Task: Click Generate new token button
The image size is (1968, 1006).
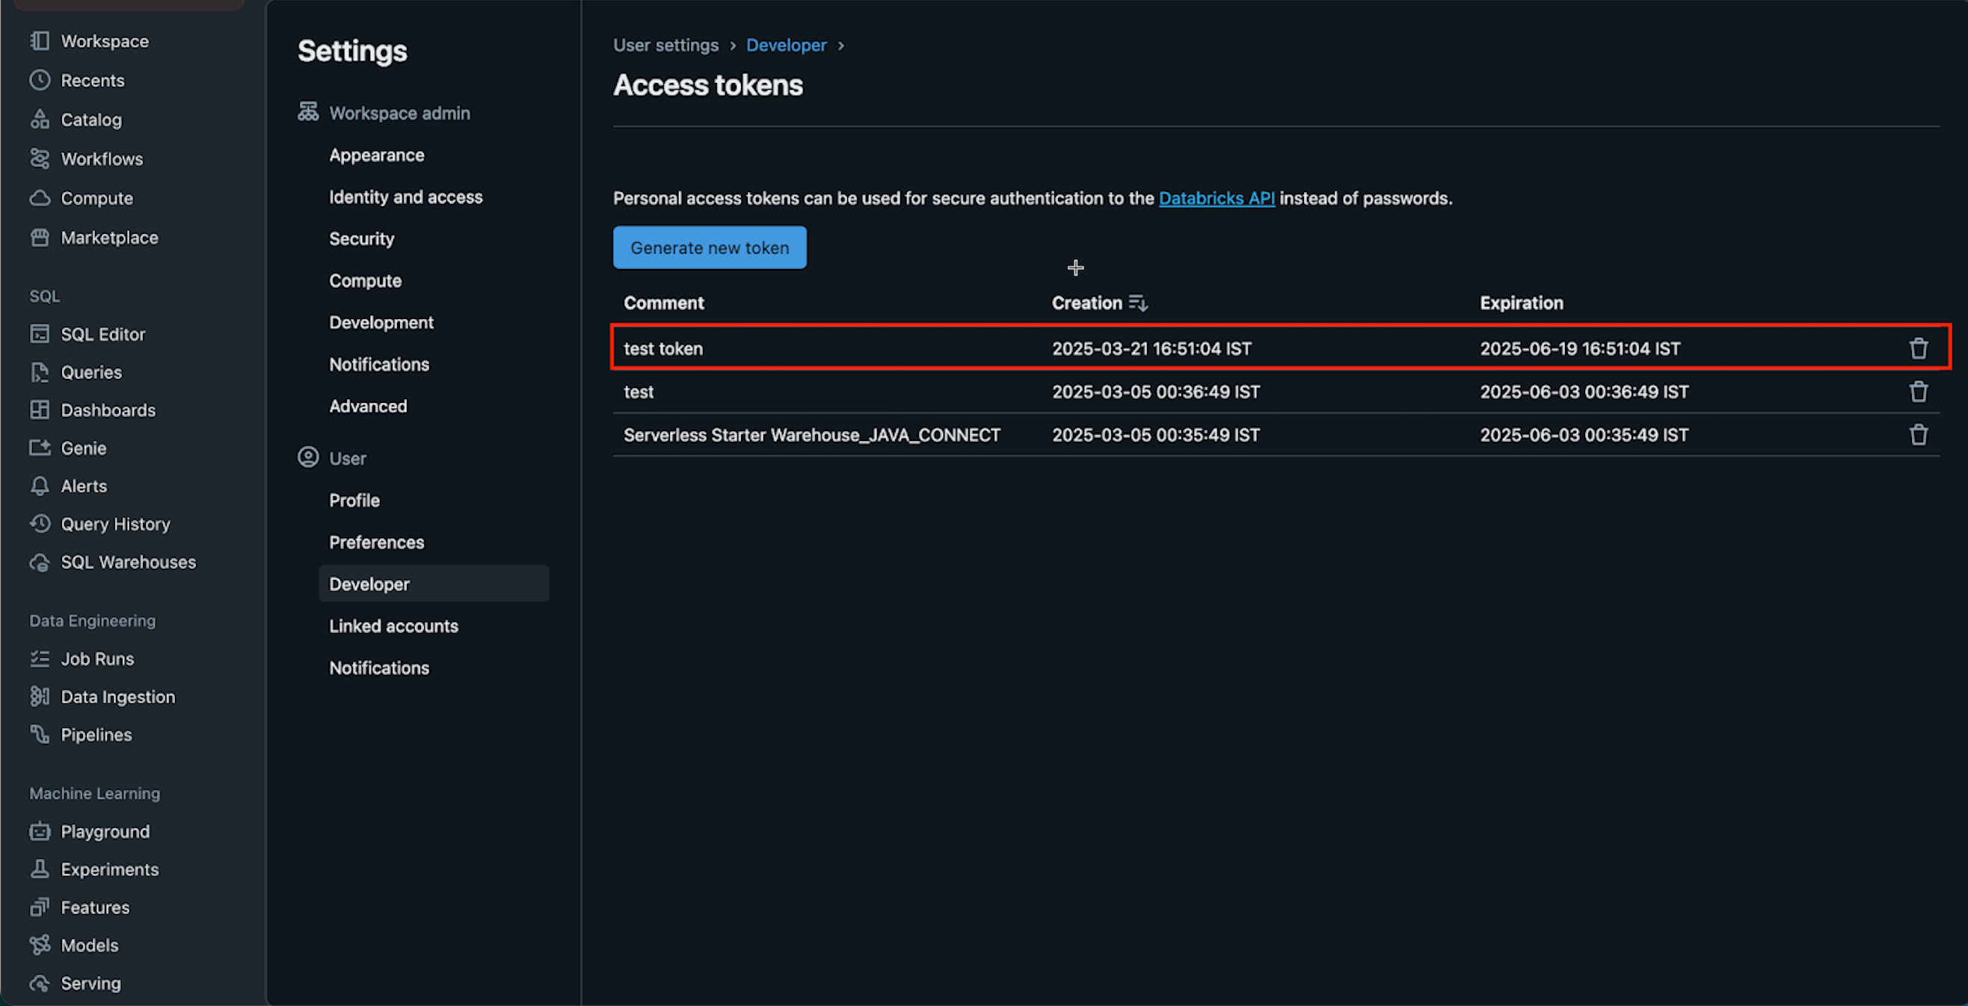Action: [710, 247]
